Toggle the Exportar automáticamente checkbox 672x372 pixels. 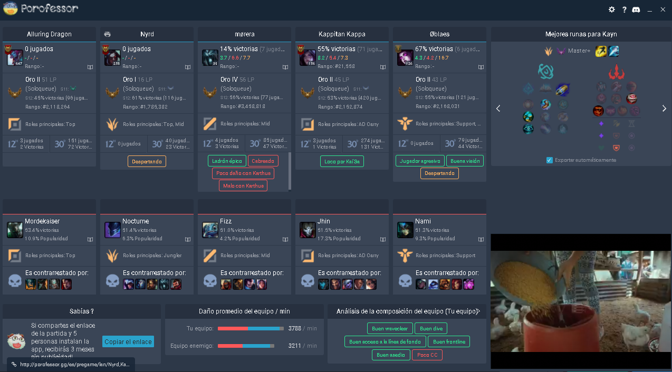point(550,160)
